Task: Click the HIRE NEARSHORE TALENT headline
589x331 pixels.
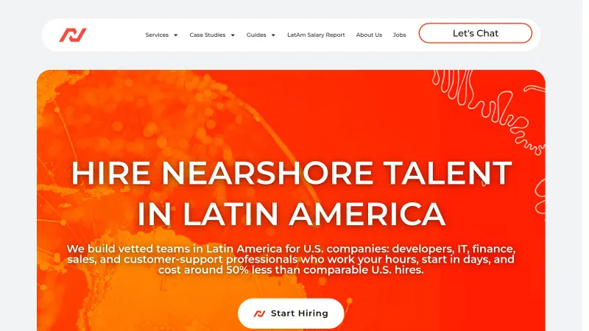Action: click(x=292, y=173)
